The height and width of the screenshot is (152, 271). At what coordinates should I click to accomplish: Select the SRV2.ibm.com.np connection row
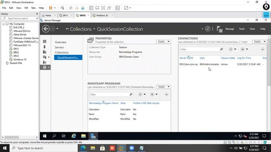pyautogui.click(x=223, y=64)
